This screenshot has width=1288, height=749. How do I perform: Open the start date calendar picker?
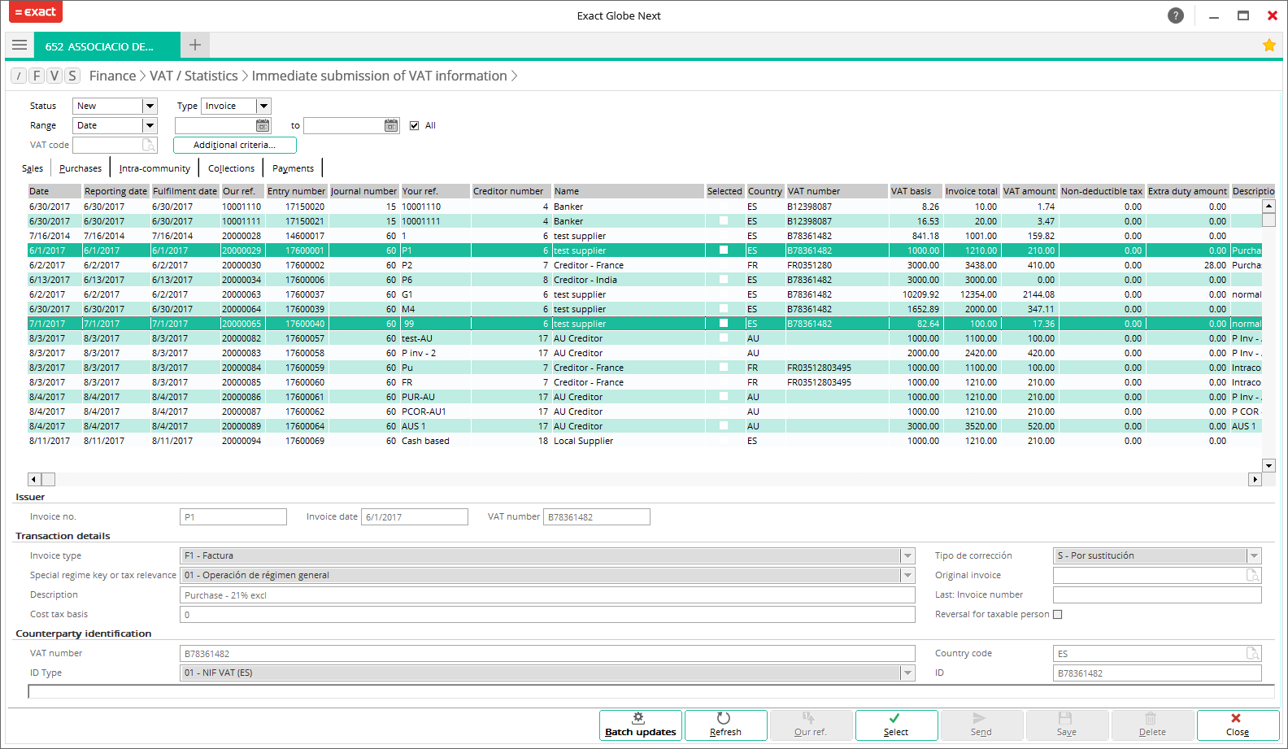pos(263,125)
